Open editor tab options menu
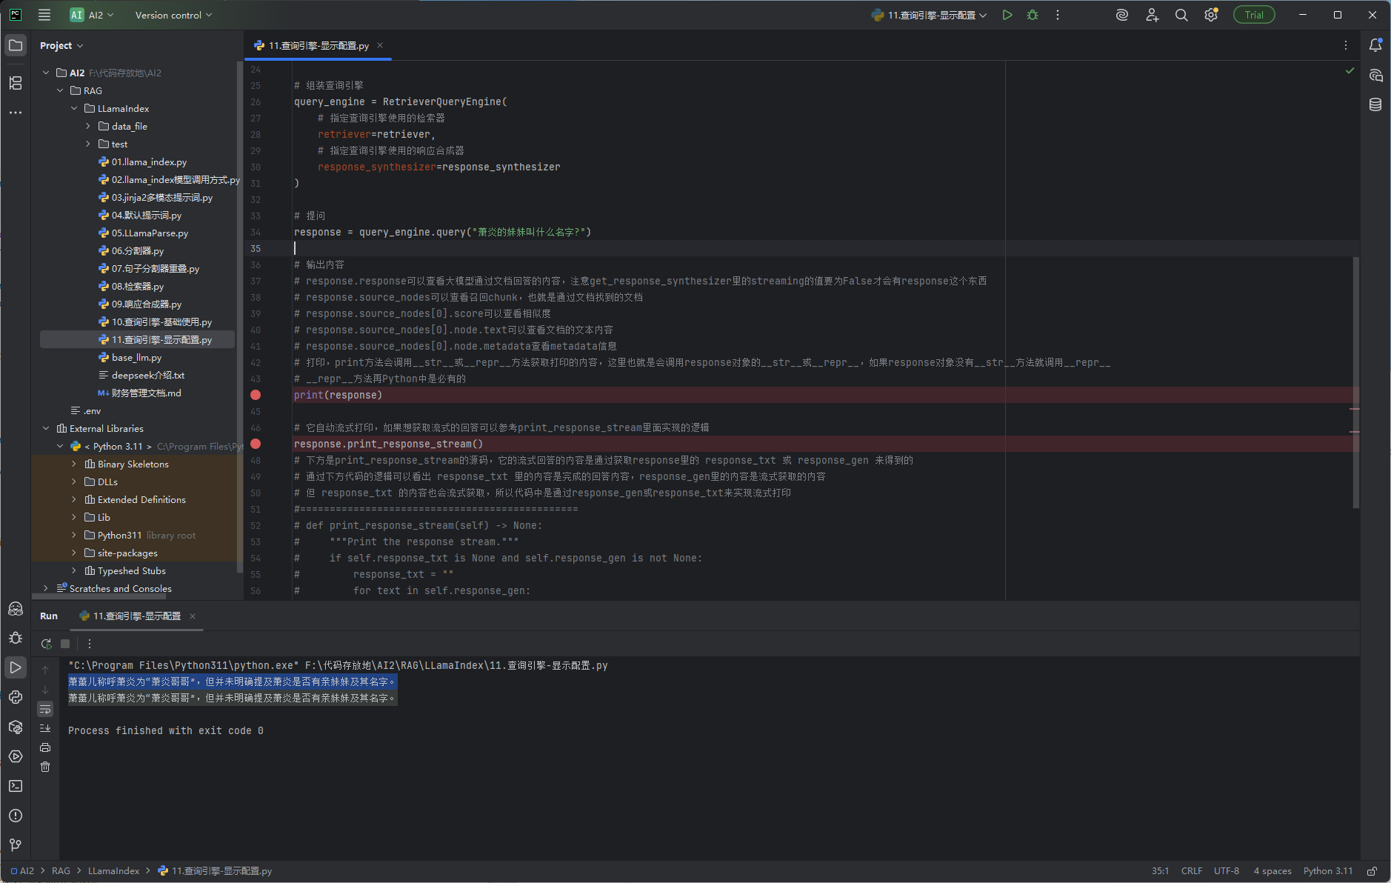1391x883 pixels. pos(1346,45)
